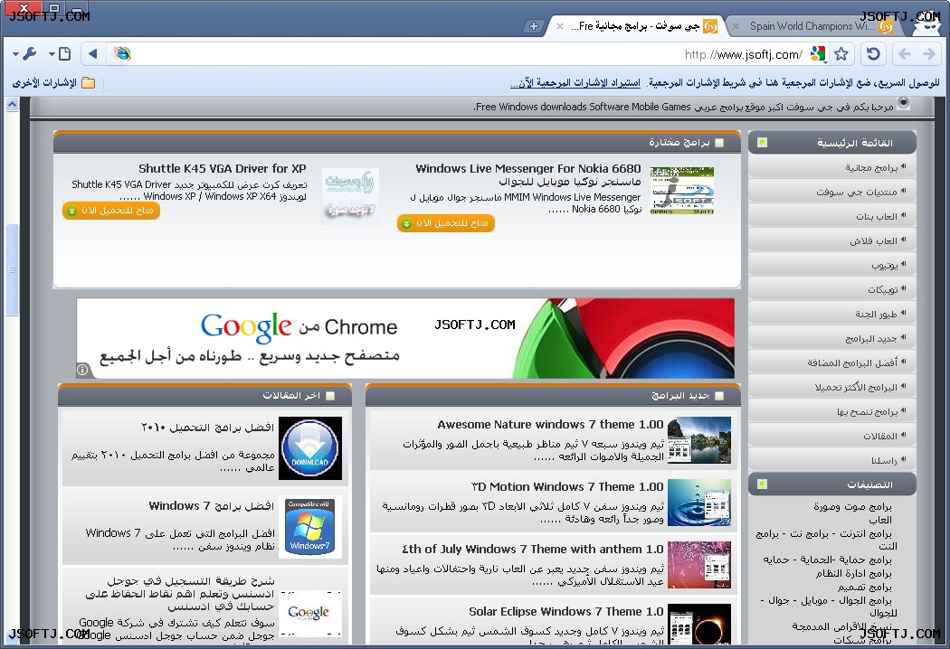Click scroll up arrow on left scrollbar
Image resolution: width=950 pixels, height=649 pixels.
[12, 105]
